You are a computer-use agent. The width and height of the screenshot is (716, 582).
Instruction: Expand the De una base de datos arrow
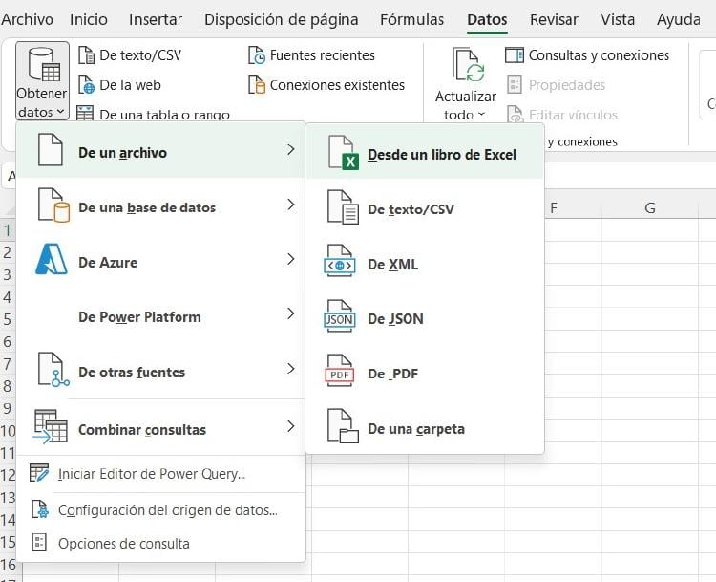(x=291, y=205)
